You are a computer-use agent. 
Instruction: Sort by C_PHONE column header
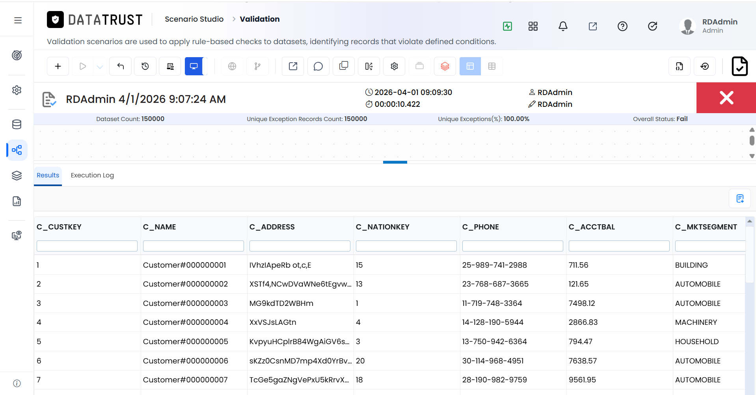(x=480, y=227)
